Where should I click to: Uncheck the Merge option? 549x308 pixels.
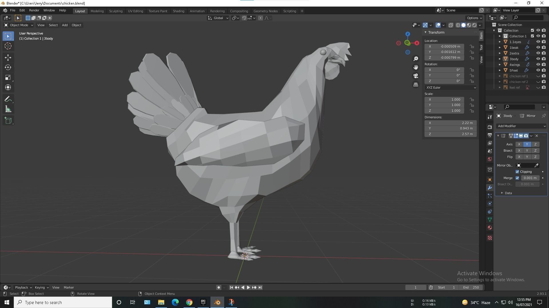[x=517, y=178]
